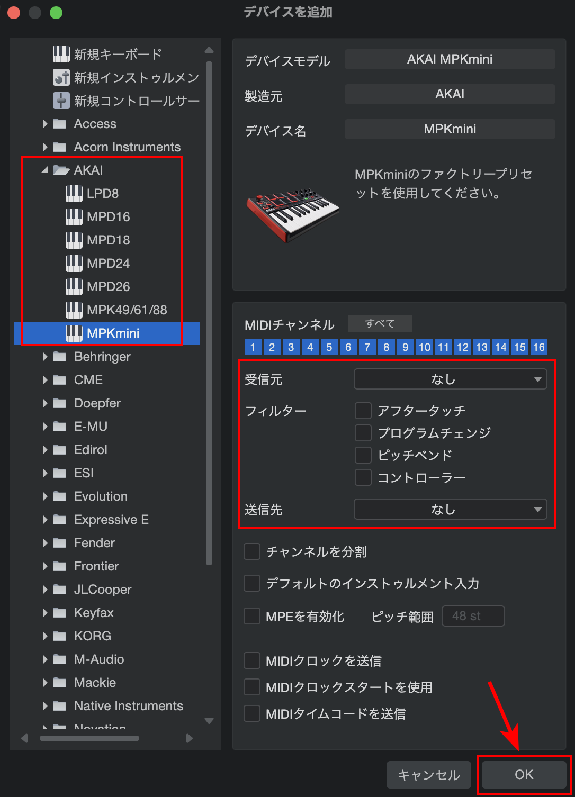Click the device list vertical scrollbar

(x=209, y=312)
